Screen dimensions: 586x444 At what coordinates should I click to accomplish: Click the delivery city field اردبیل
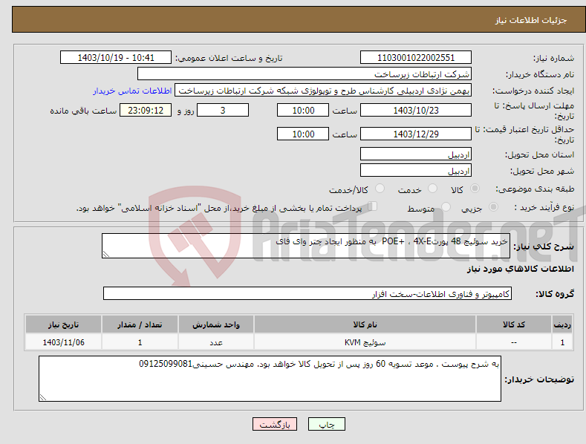pos(416,171)
